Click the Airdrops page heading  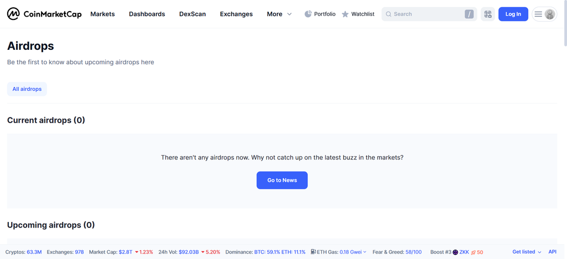click(x=30, y=46)
